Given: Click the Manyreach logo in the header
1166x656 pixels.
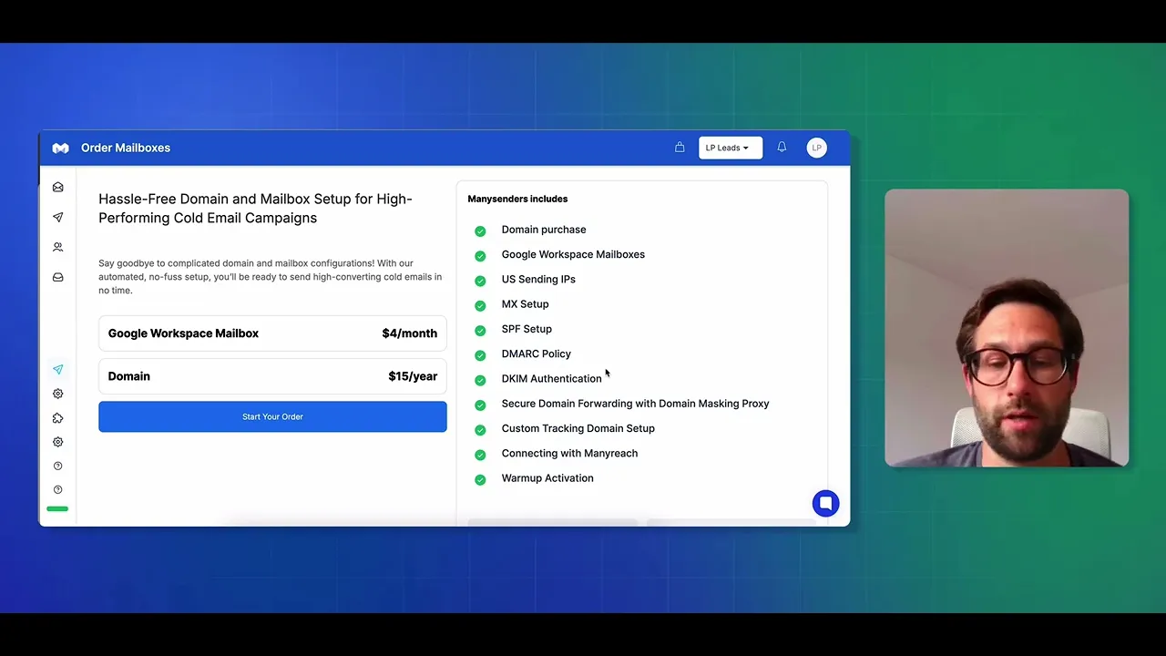Looking at the screenshot, I should point(60,148).
